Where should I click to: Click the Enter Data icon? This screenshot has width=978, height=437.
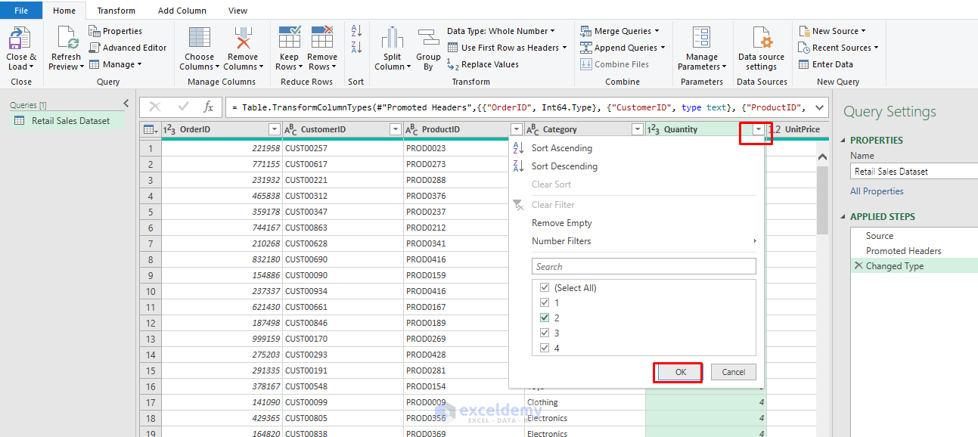[804, 64]
